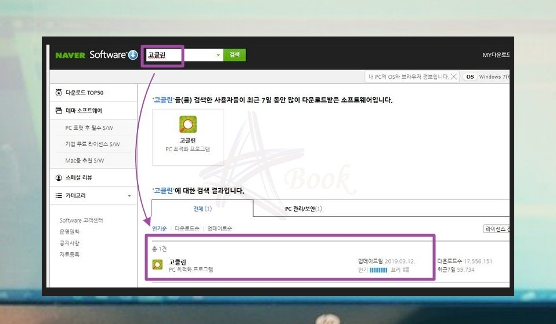Close the PC OS info tooltip

pos(453,77)
